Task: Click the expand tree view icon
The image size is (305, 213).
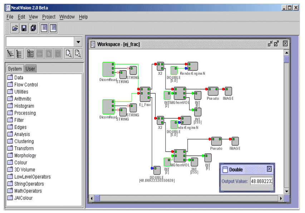Action: 10,54
